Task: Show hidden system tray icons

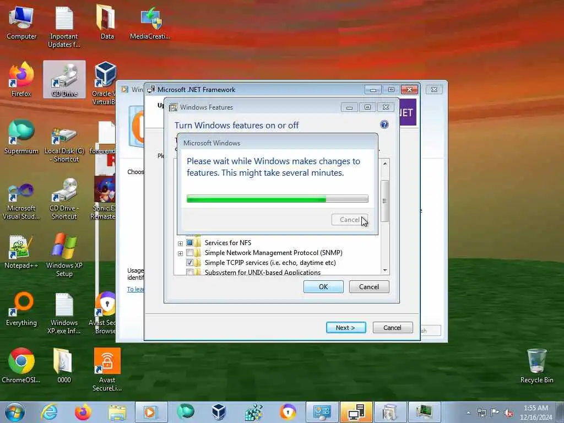Action: click(x=468, y=413)
